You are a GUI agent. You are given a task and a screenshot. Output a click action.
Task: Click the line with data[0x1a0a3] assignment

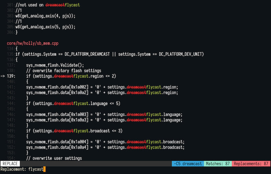[104, 120]
